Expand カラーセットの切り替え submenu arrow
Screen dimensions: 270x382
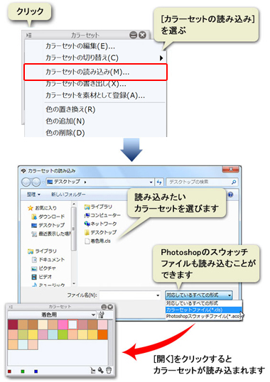[x=161, y=58]
